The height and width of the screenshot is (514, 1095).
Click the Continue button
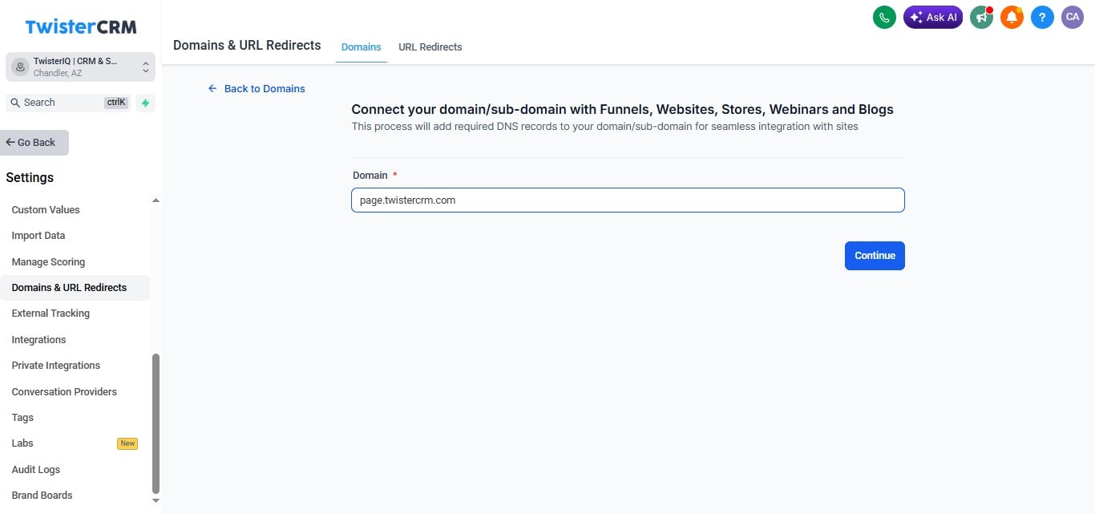(x=875, y=256)
